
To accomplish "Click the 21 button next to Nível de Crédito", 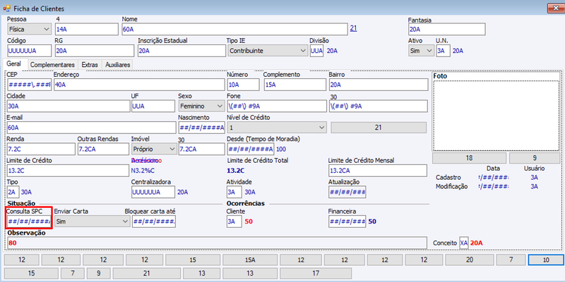I will click(x=379, y=128).
